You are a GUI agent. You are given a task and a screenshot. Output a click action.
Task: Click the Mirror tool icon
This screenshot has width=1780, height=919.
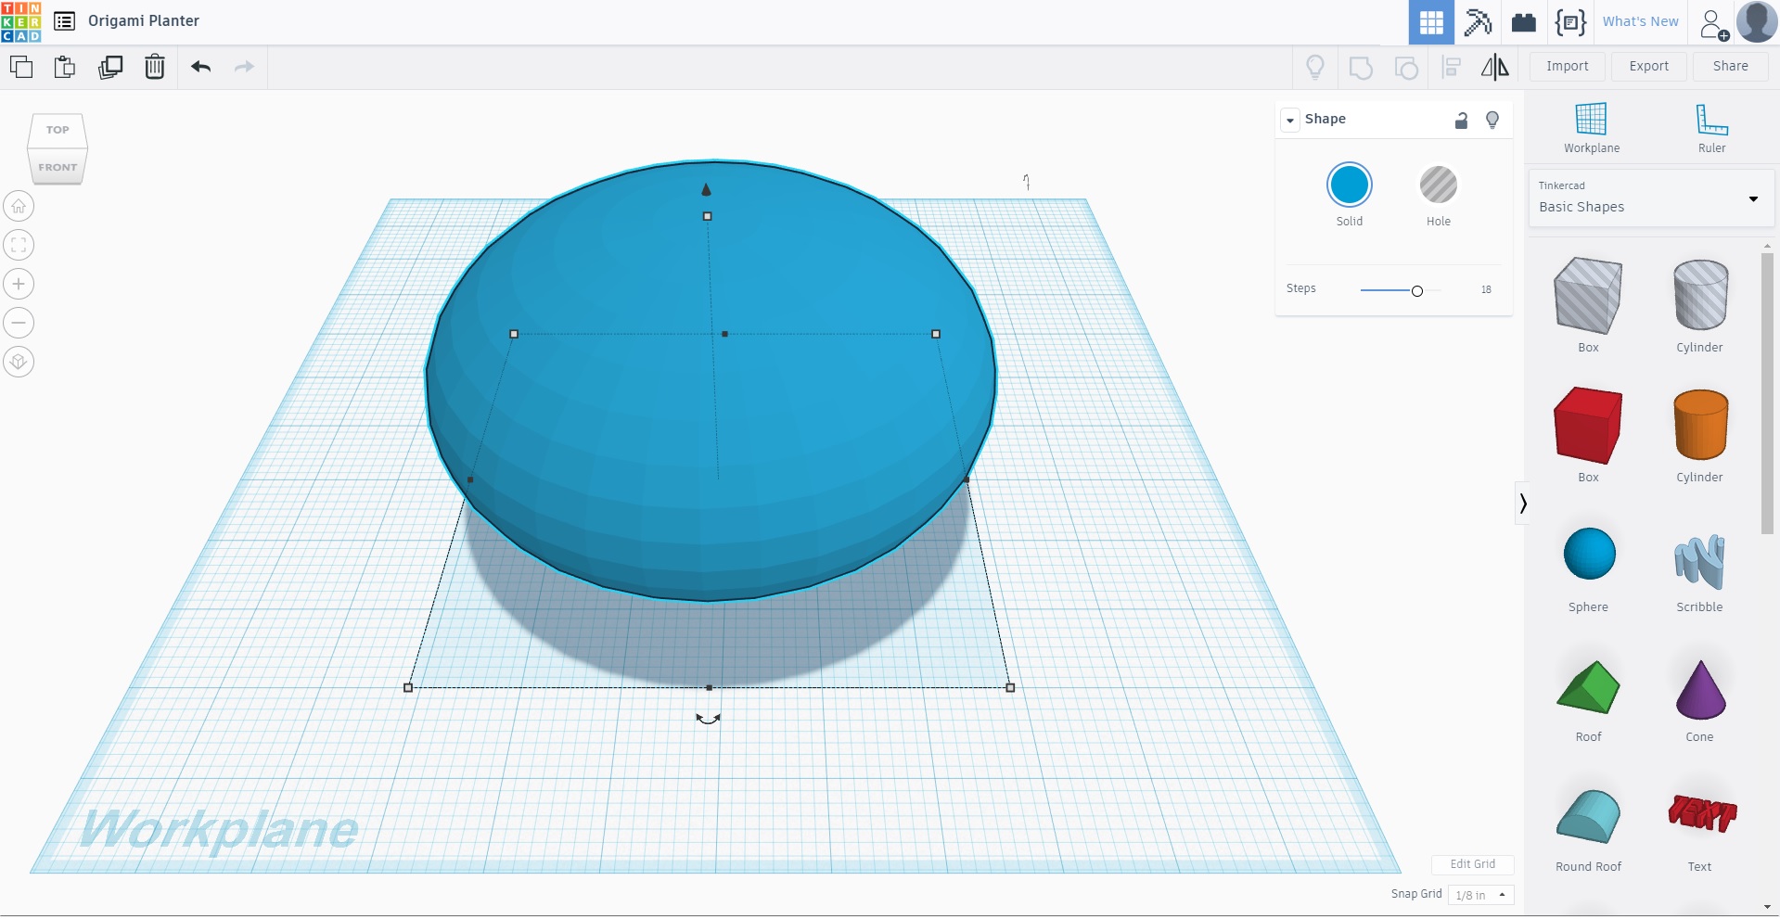(1494, 67)
